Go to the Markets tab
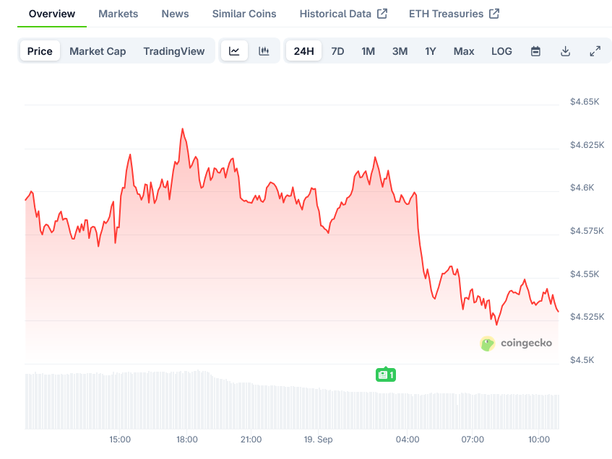612x459 pixels. [118, 14]
